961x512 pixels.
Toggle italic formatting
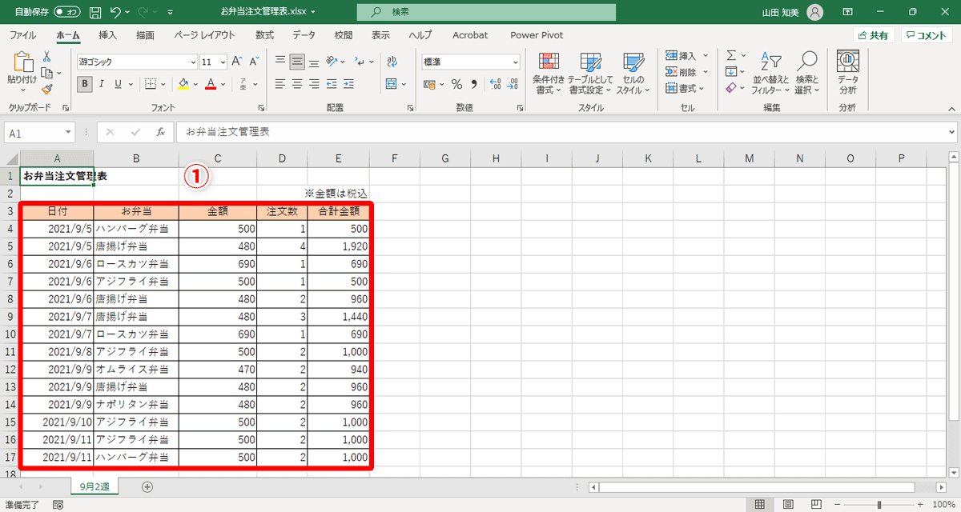click(101, 83)
